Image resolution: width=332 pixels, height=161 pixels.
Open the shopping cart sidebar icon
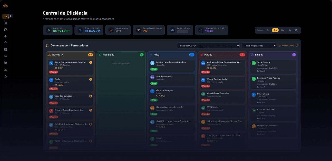click(5, 23)
